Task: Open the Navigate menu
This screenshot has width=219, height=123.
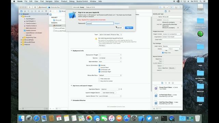Action: (x=49, y=1)
